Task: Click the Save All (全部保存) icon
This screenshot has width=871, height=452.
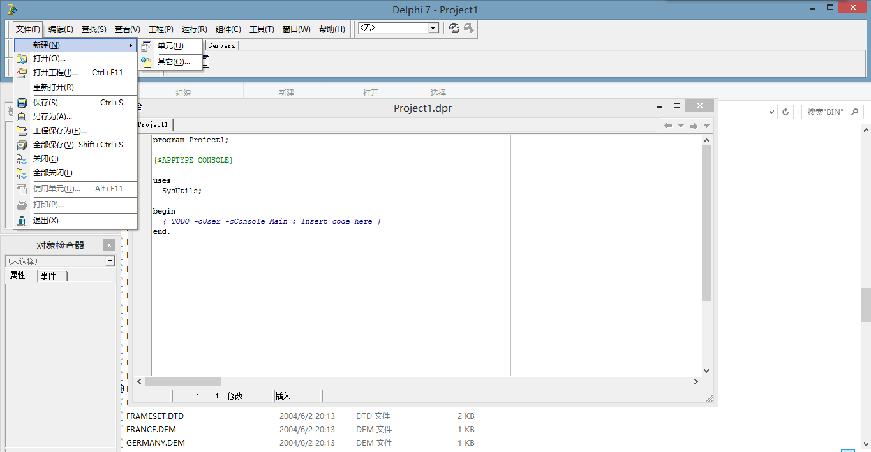Action: click(22, 145)
